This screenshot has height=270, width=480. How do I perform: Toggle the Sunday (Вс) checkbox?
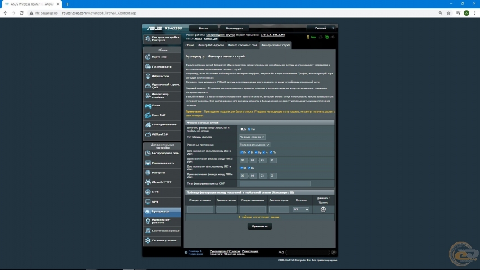[x=249, y=168]
